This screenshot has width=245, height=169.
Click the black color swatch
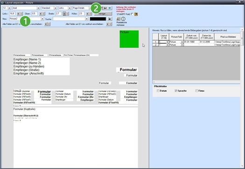(x=98, y=19)
